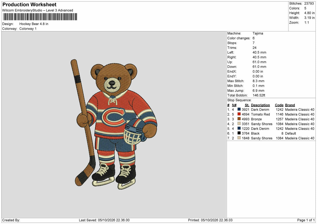Click the Machine value Tajima
The width and height of the screenshot is (317, 224).
tap(258, 33)
